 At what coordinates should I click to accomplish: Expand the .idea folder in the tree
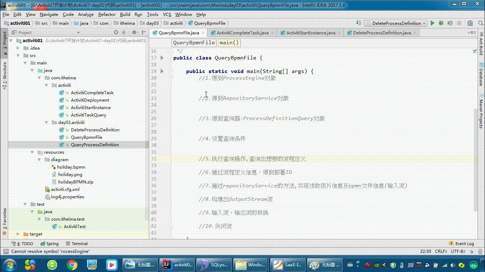[18, 48]
